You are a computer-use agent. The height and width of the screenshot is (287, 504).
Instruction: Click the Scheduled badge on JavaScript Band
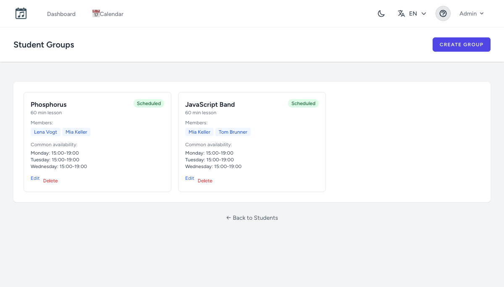pyautogui.click(x=303, y=103)
